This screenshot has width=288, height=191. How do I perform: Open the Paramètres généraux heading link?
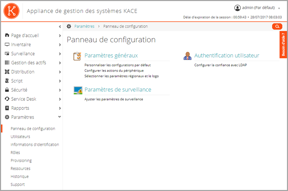pos(111,55)
